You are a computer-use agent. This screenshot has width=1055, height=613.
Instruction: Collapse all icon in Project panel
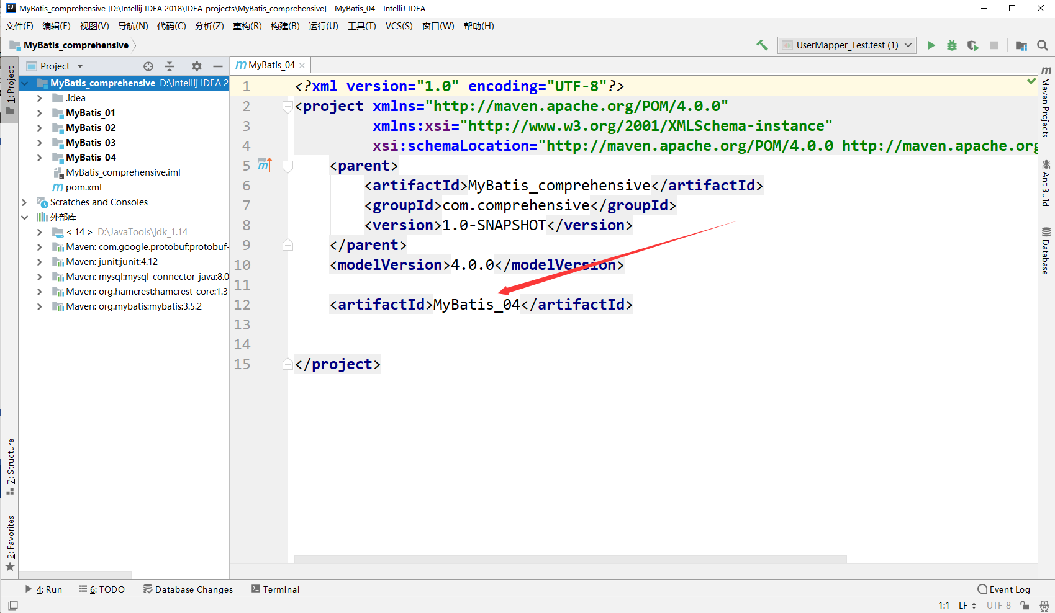coord(170,66)
